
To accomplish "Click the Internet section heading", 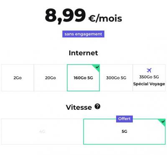I will [x=83, y=53].
